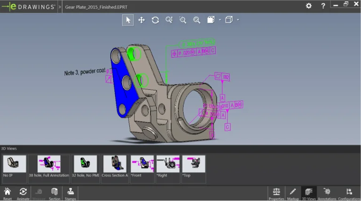Select the Cross Section A view thumbnail
This screenshot has width=361, height=201.
click(x=114, y=168)
